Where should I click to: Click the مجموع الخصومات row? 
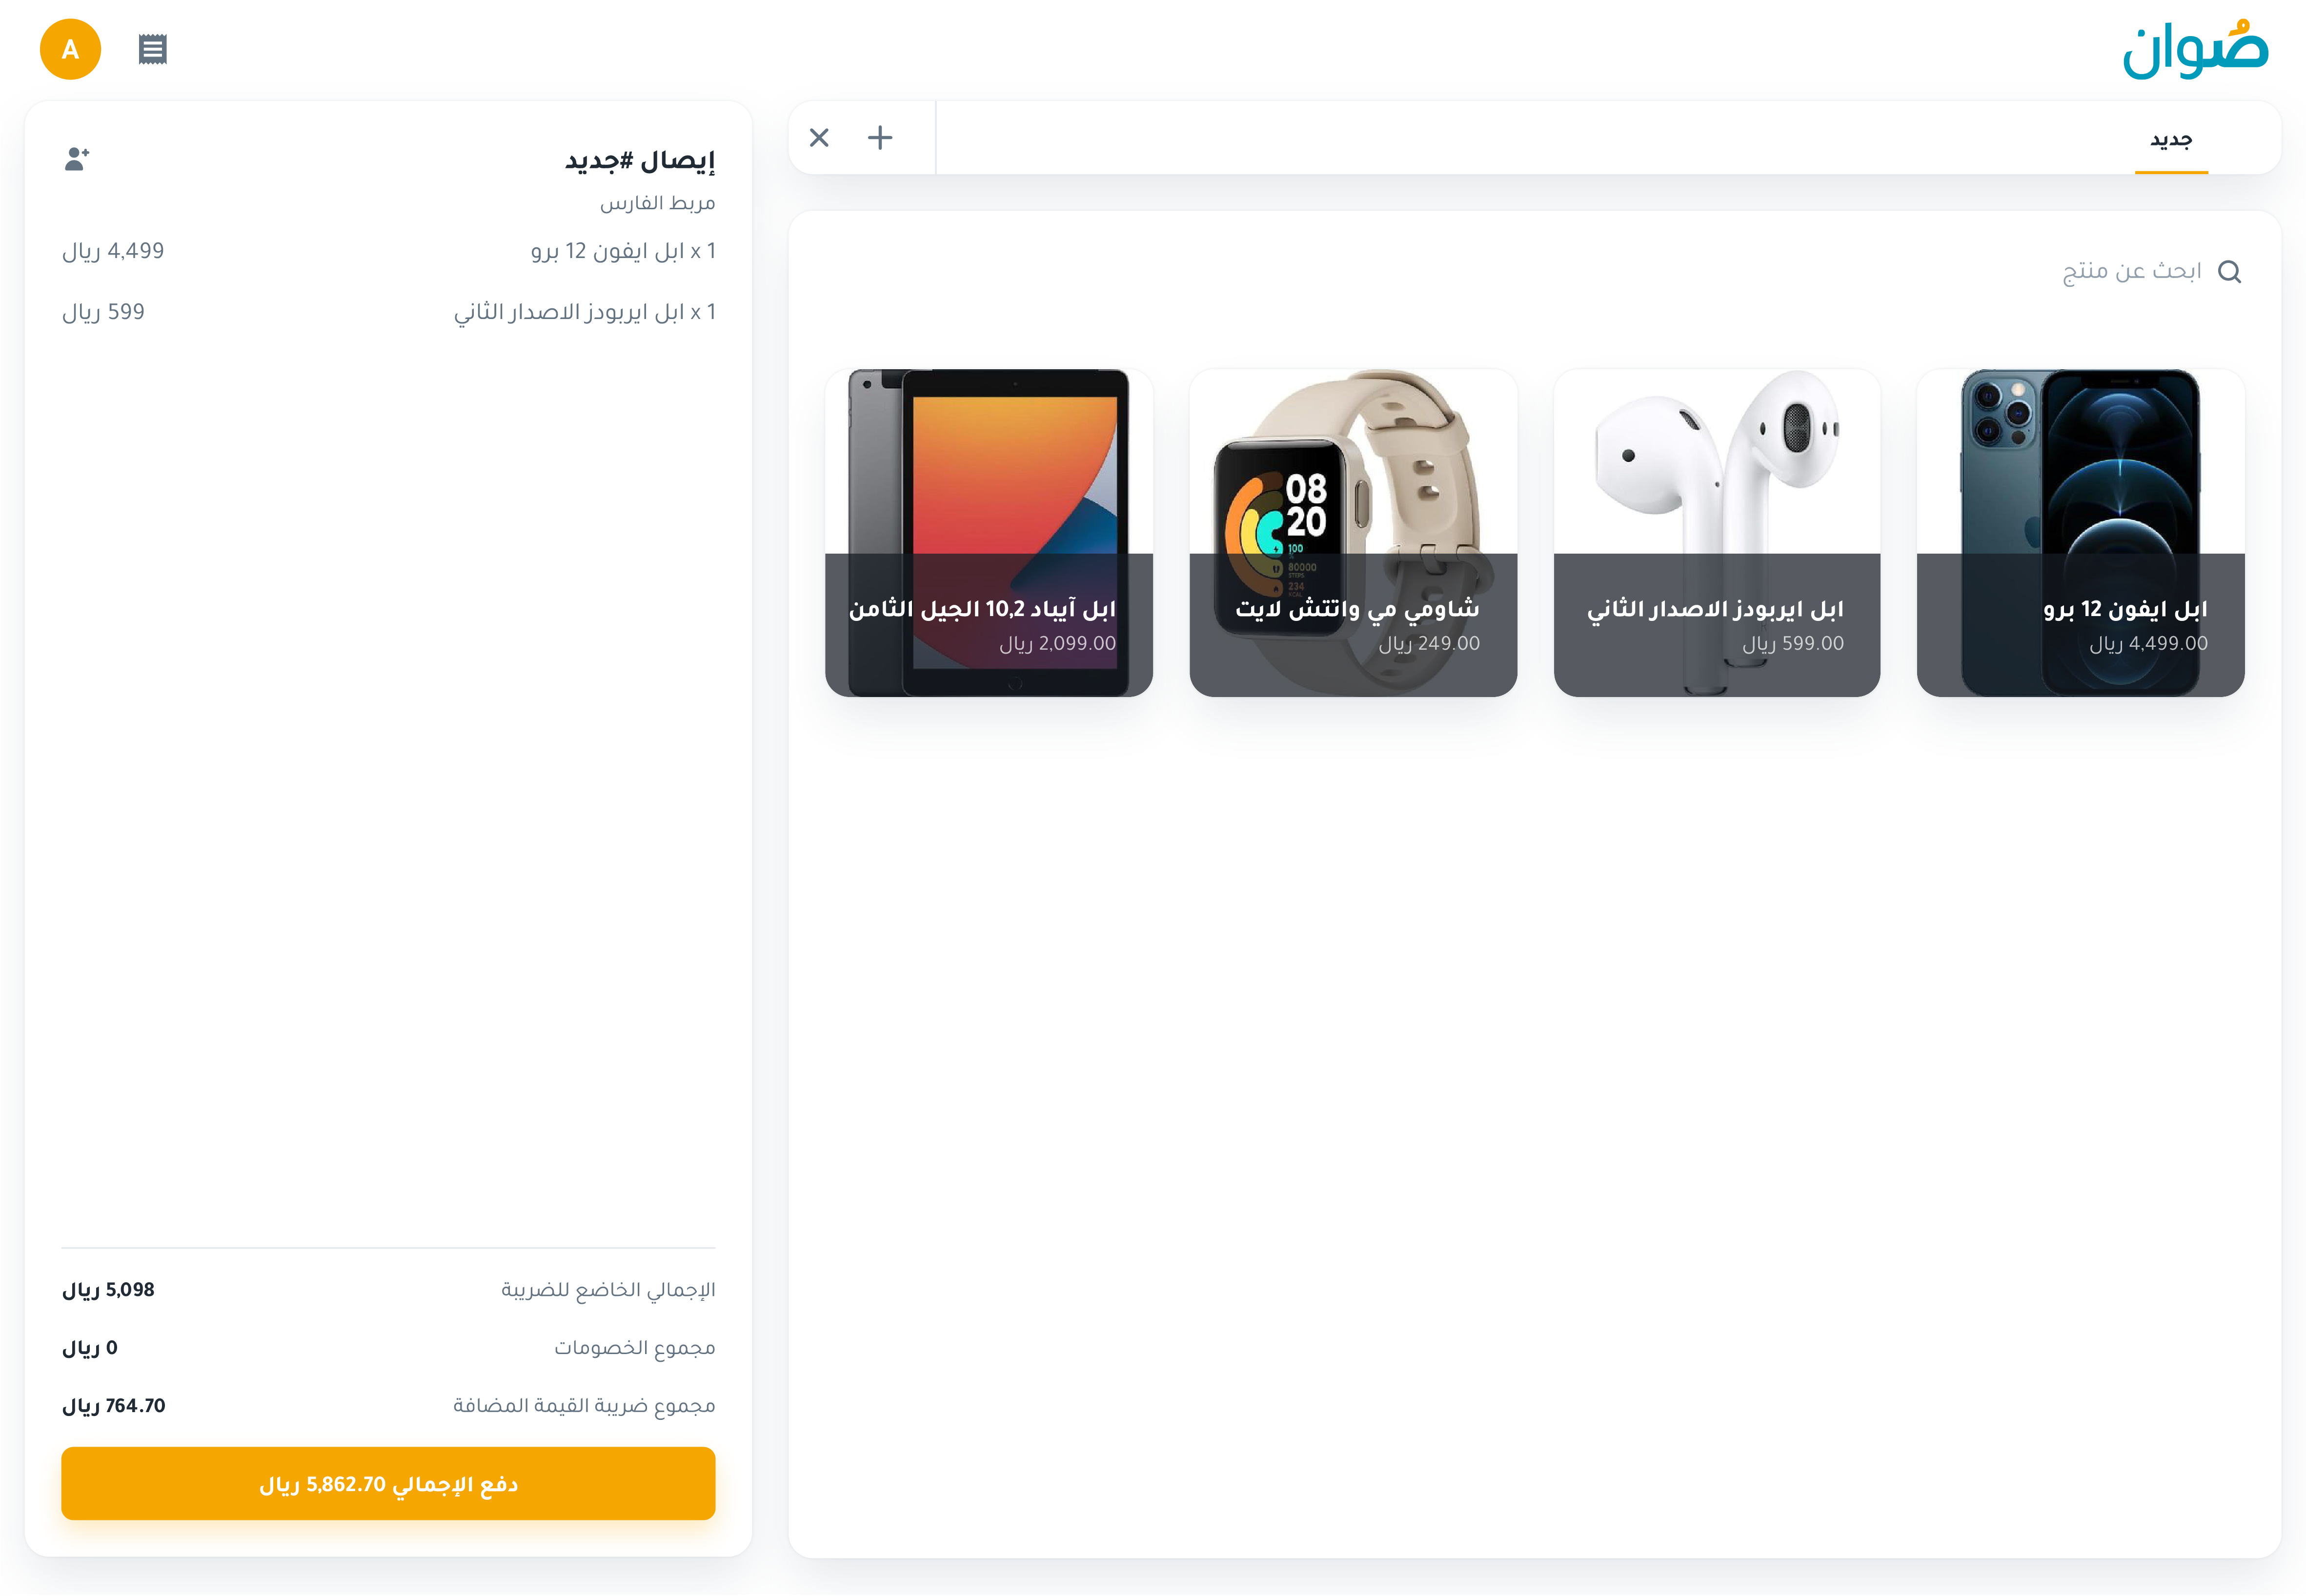(x=388, y=1348)
